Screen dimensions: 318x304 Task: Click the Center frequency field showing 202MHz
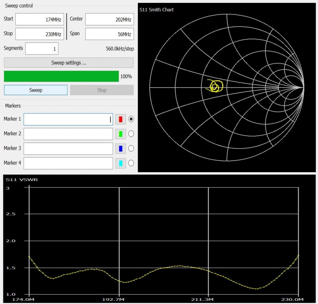pyautogui.click(x=109, y=19)
